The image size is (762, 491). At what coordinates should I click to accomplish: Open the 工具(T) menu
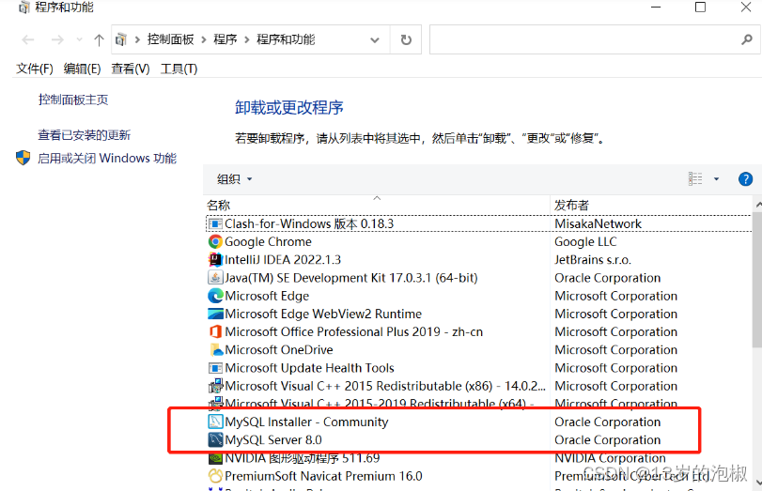(179, 69)
